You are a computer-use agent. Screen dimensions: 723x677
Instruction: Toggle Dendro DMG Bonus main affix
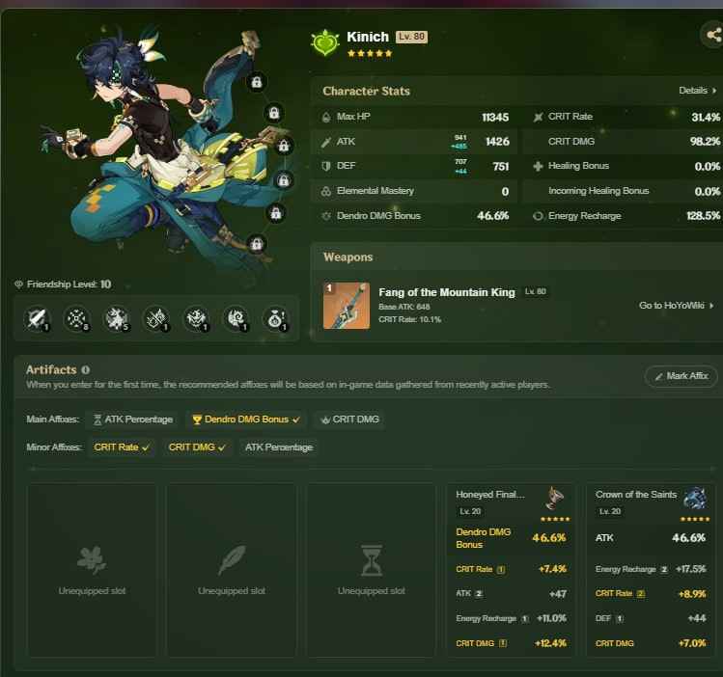click(246, 420)
